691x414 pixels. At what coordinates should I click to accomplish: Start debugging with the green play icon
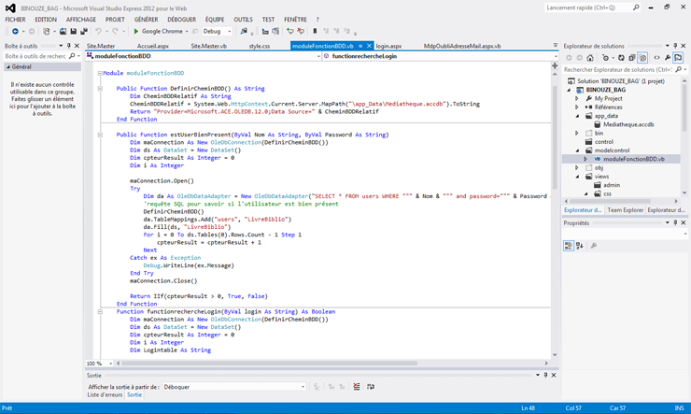tap(136, 32)
